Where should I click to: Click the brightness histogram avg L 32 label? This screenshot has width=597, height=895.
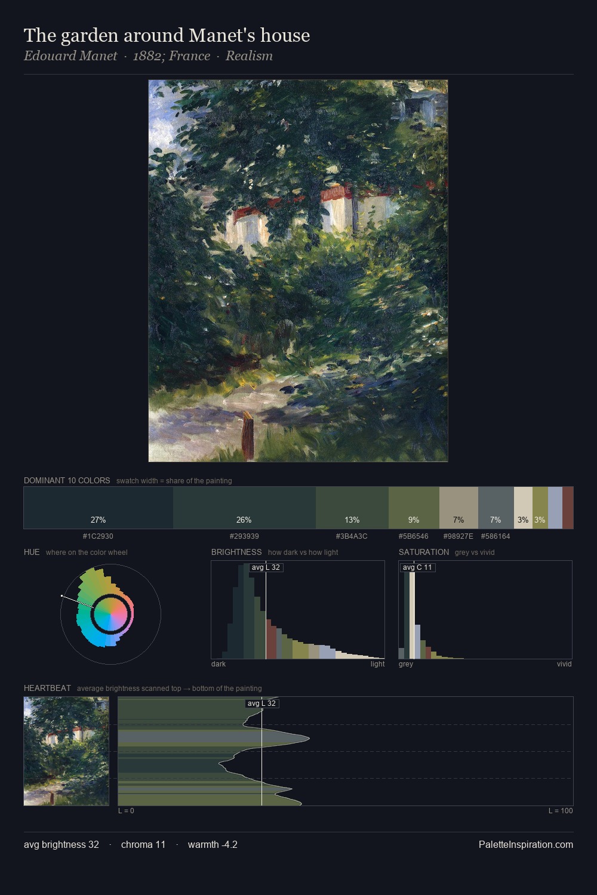coord(266,567)
